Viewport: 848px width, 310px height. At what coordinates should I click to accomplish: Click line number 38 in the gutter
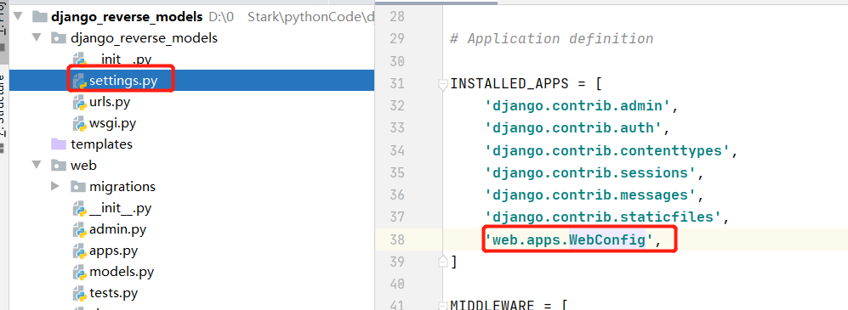tap(397, 240)
